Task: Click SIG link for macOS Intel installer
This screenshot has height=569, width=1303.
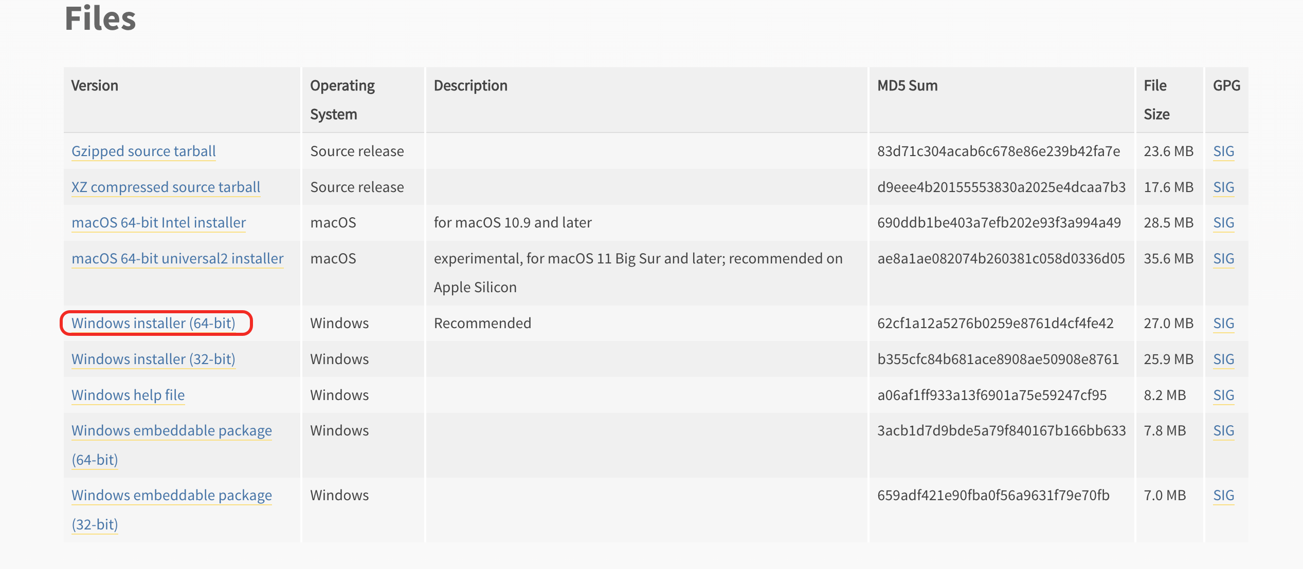Action: click(x=1223, y=223)
